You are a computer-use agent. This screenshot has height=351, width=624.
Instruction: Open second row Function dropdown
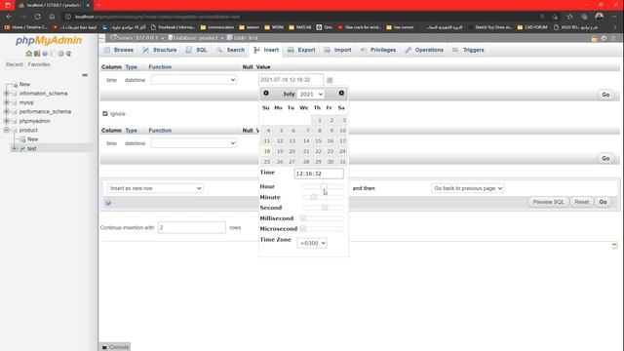point(194,143)
